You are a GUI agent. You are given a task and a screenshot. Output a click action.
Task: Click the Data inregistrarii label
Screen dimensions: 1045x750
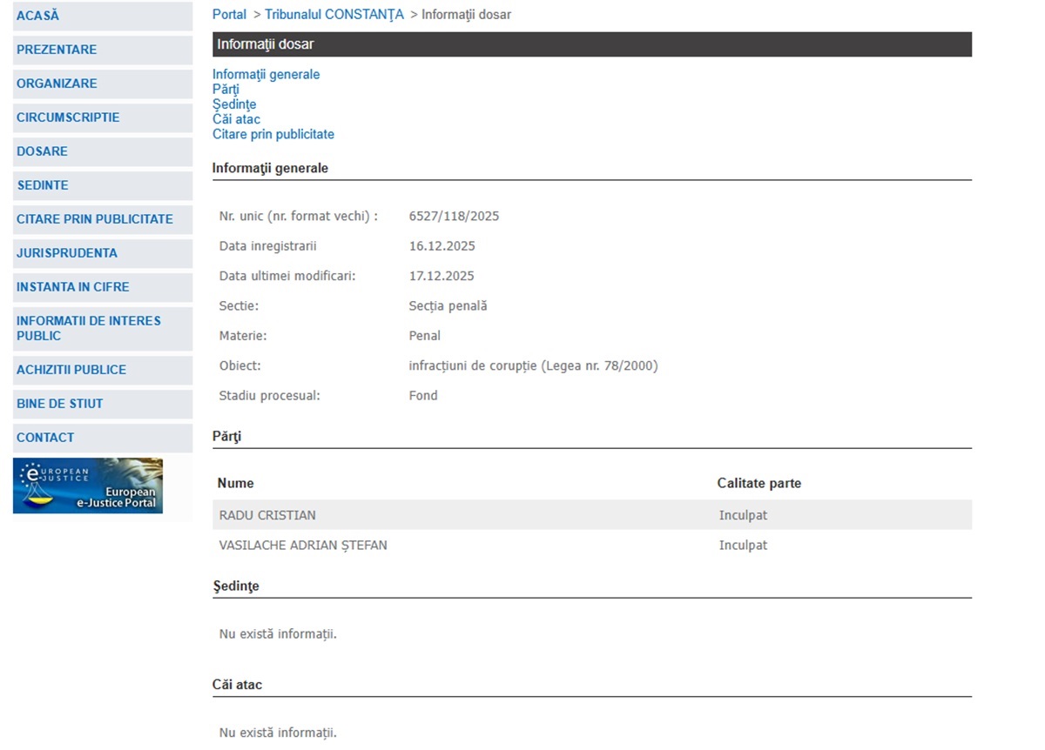tap(268, 246)
